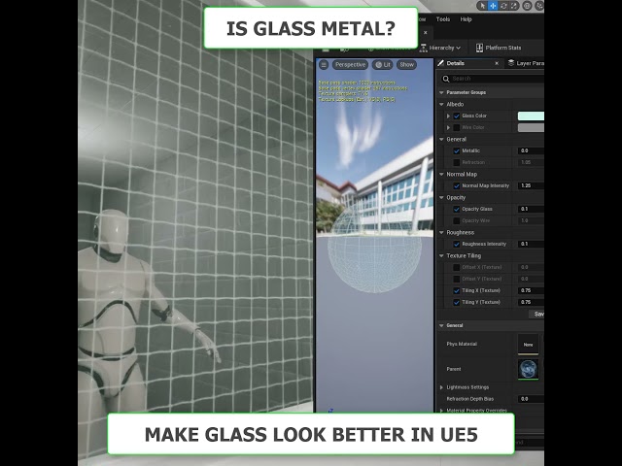
Task: Open the Help menu
Action: click(466, 19)
